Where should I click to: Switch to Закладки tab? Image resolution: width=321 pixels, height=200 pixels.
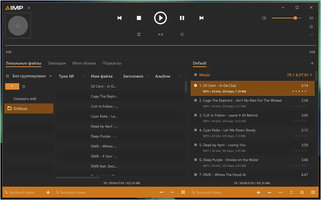57,63
